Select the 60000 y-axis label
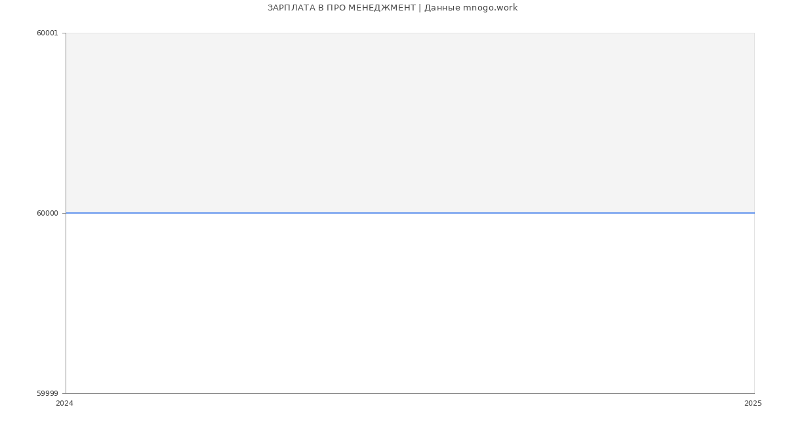The image size is (787, 426). click(47, 213)
